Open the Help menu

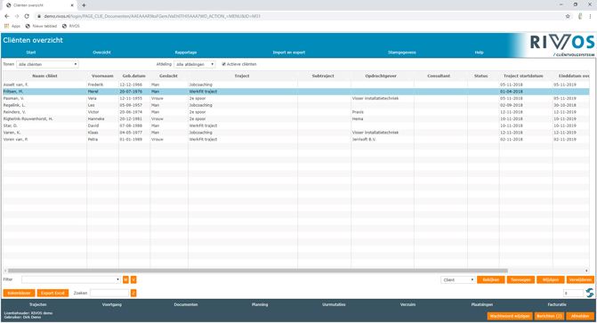[479, 52]
